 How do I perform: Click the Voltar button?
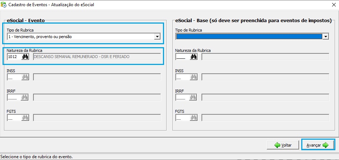pos(283,145)
